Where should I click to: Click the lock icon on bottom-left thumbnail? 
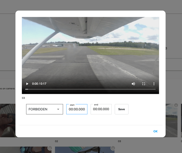click(x=50, y=148)
